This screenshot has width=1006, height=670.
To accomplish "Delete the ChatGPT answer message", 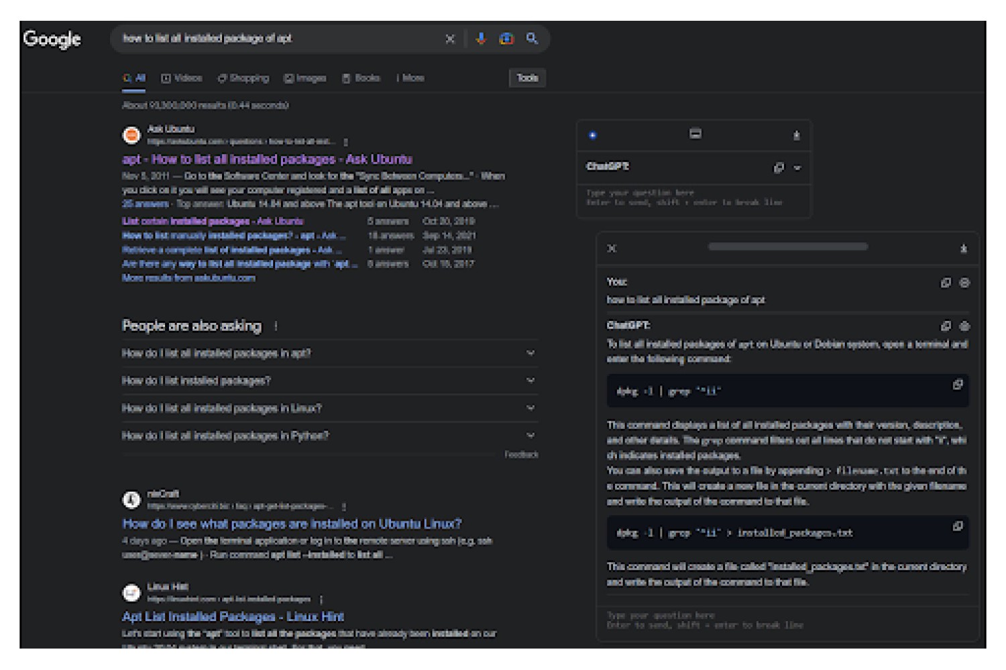I will coord(964,326).
